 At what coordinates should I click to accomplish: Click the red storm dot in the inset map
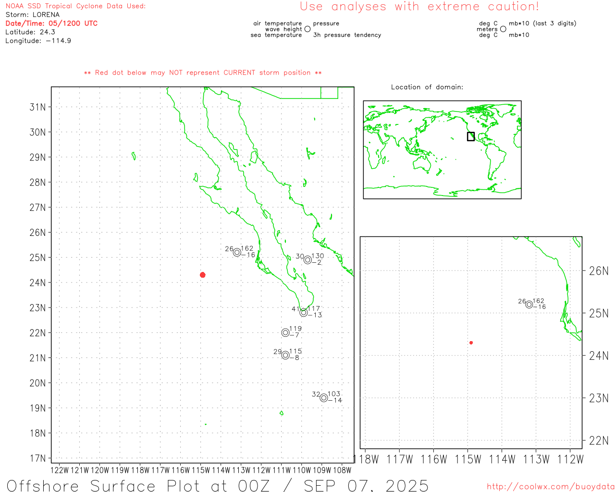click(471, 343)
